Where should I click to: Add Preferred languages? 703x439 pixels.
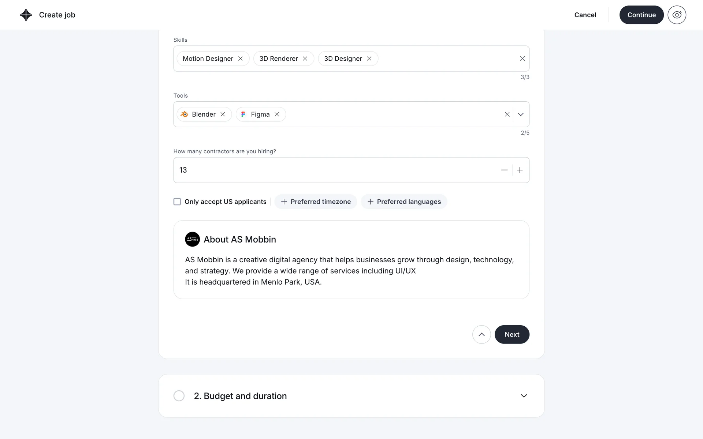[x=404, y=202]
